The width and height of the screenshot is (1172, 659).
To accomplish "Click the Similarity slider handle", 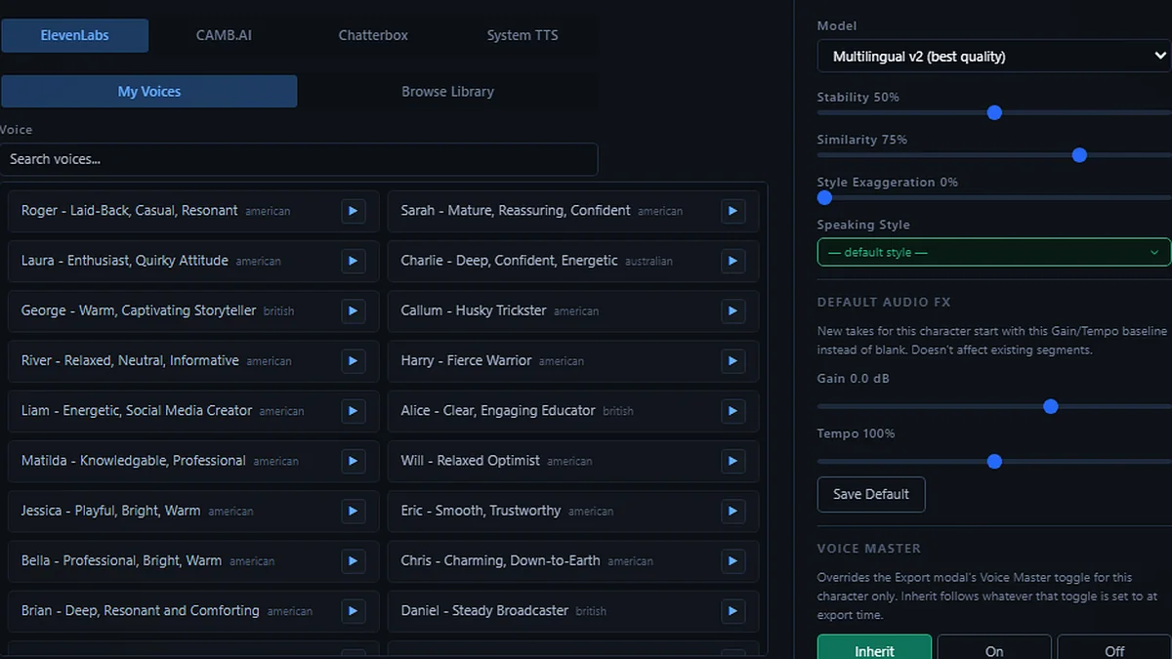I will click(1079, 155).
